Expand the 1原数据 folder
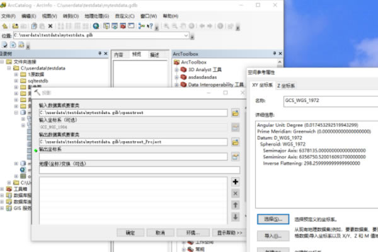This screenshot has height=252, width=378. [16, 74]
